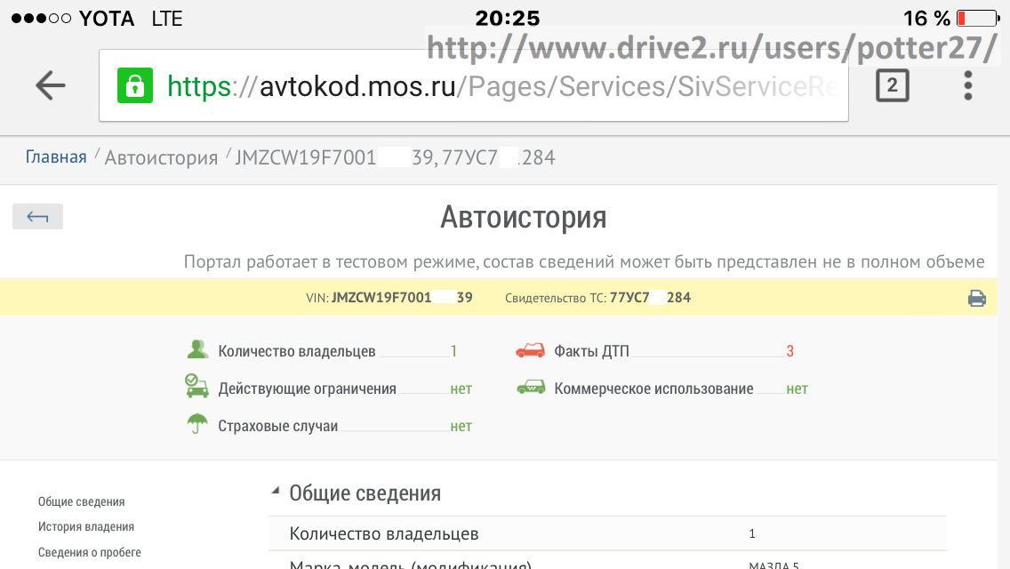Open the Автоистория breadcrumb

(x=161, y=158)
